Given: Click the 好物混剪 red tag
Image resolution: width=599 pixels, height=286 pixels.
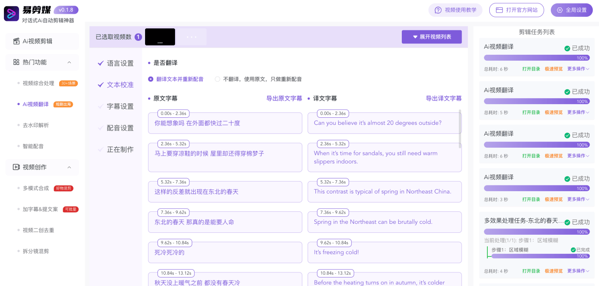Looking at the screenshot, I should point(63,188).
